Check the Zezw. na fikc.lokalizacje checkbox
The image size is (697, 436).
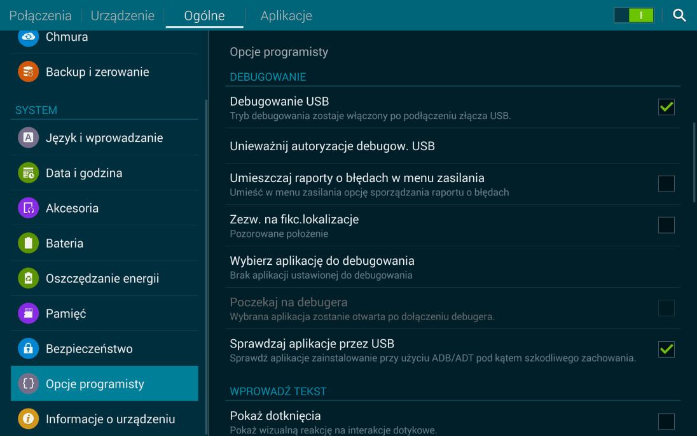tap(666, 225)
